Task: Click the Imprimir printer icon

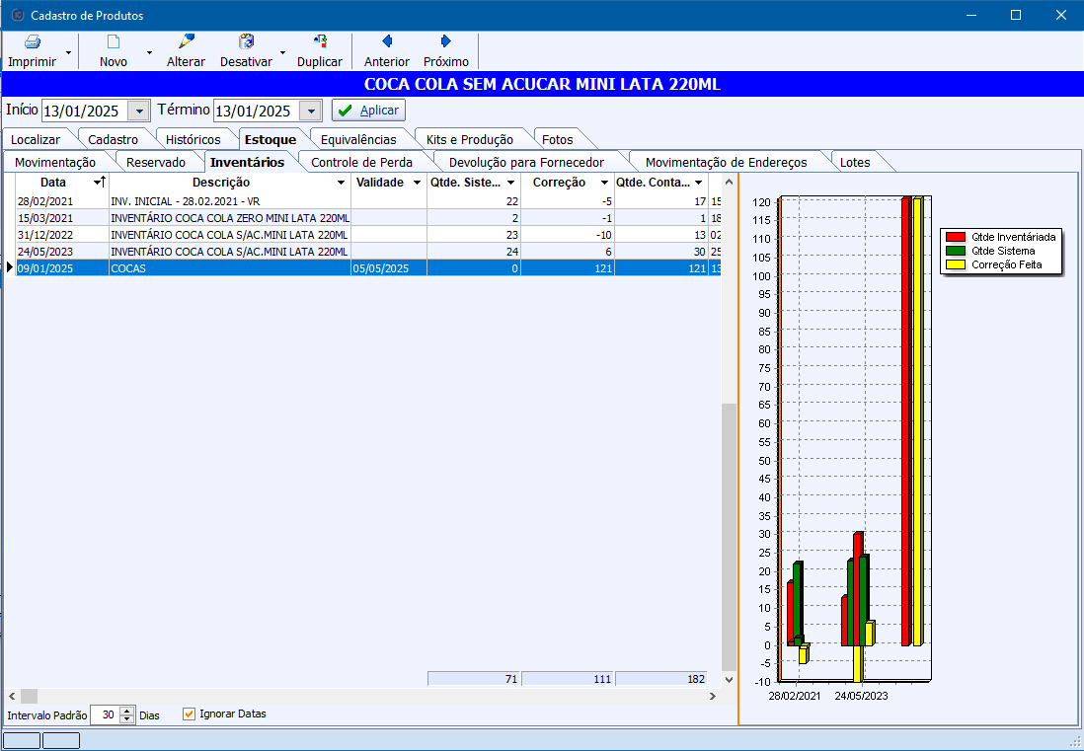Action: [x=32, y=42]
